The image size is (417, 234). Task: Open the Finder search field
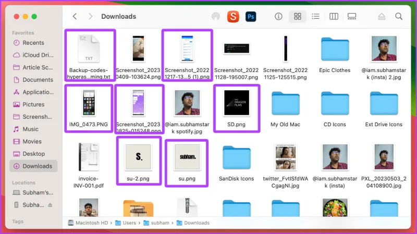pos(399,17)
